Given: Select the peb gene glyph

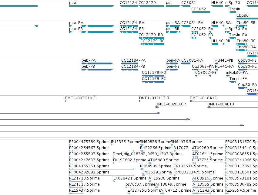Looking at the screenshot, I should [x=92, y=6].
